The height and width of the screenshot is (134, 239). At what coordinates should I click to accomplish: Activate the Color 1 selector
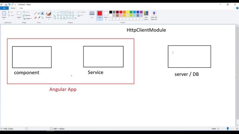pos(100,16)
